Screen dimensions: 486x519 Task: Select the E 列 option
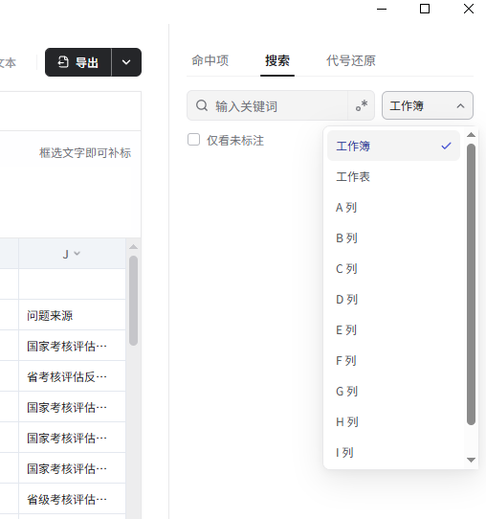393,330
